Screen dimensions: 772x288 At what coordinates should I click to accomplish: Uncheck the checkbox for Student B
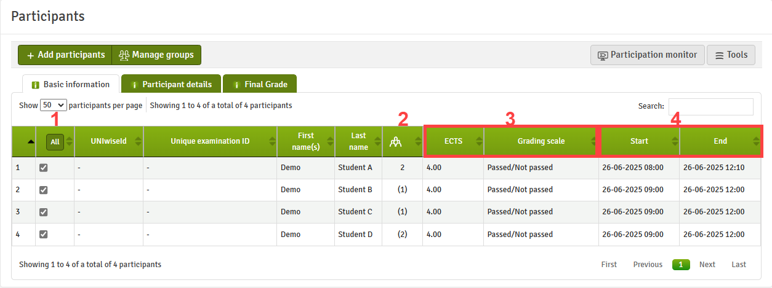tap(43, 190)
